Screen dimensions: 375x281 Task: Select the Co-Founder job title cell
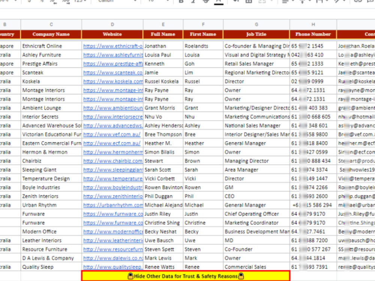click(x=256, y=250)
